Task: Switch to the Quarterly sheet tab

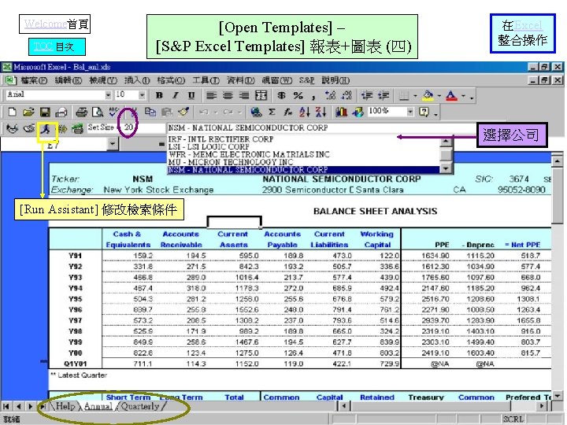Action: coord(140,406)
